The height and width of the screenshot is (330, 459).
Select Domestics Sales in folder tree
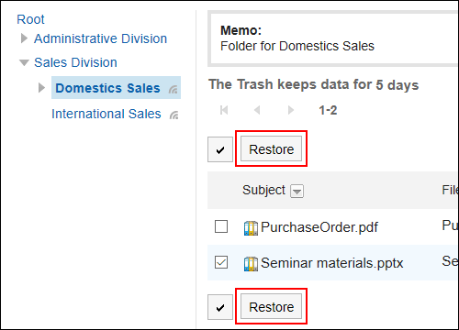(x=107, y=88)
